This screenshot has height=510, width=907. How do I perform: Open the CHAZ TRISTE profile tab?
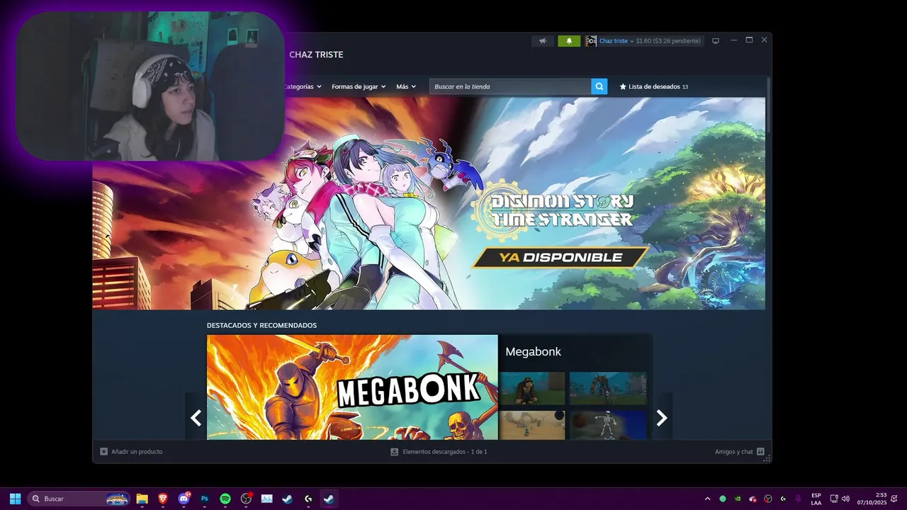coord(316,55)
